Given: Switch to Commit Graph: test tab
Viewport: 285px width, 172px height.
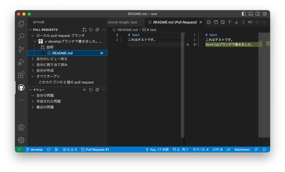Looking at the screenshot, I should tap(126, 22).
